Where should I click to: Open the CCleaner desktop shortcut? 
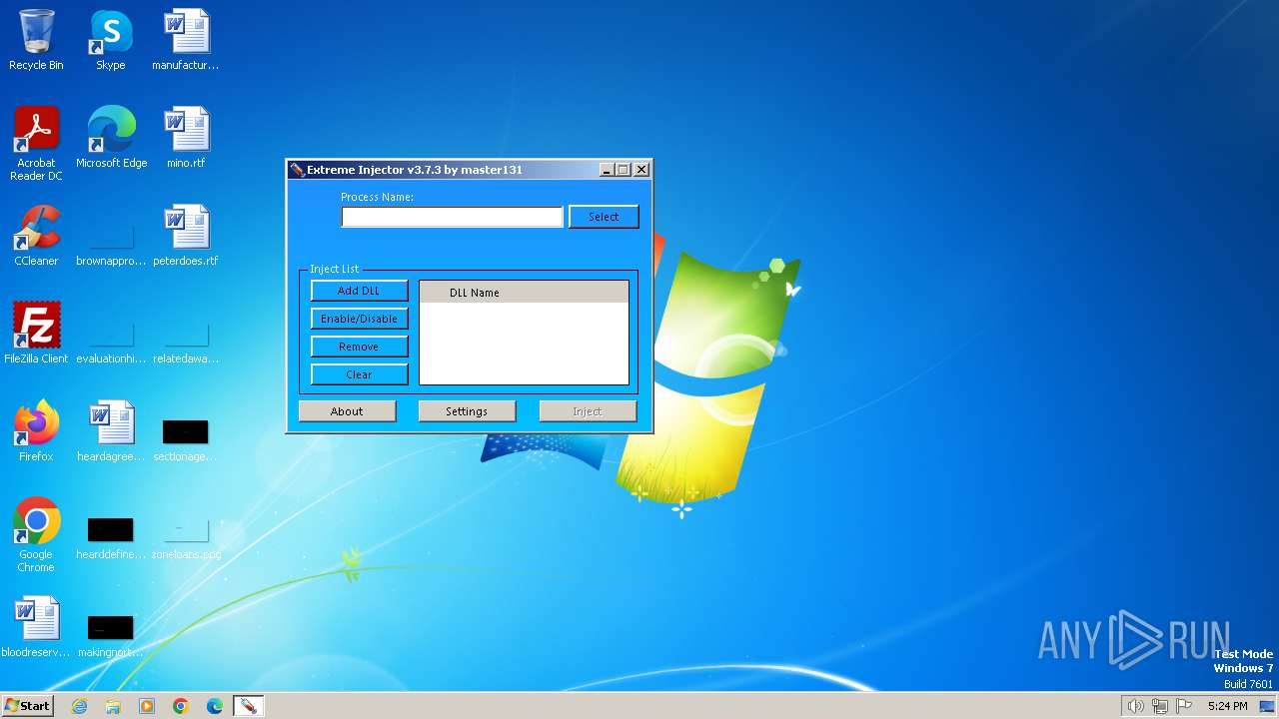[36, 236]
